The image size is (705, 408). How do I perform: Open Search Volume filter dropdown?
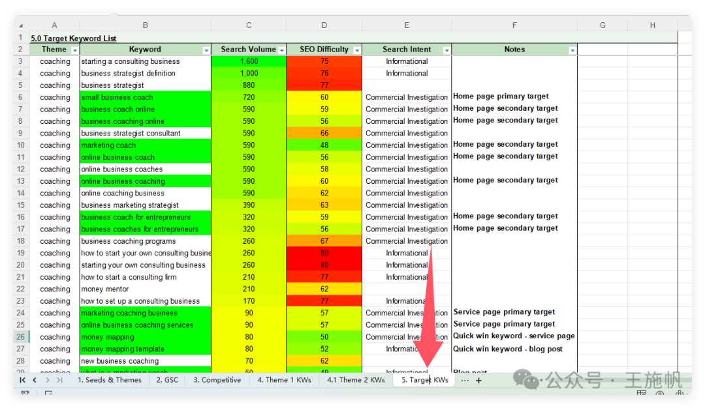pos(281,50)
